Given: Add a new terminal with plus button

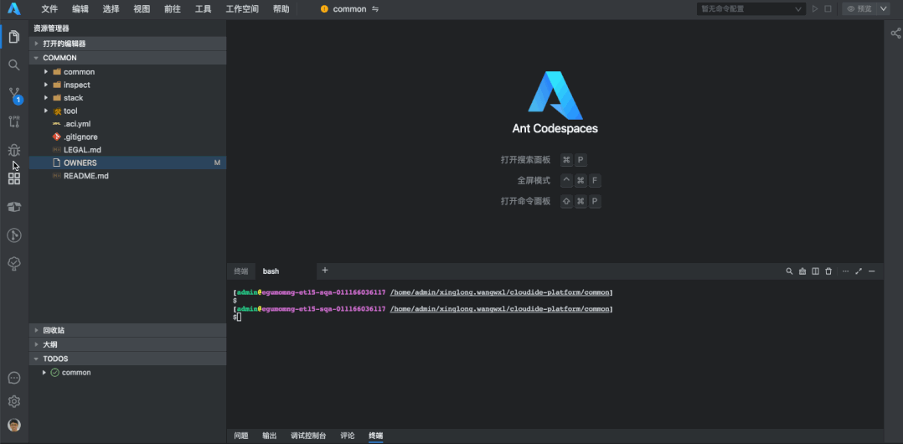Looking at the screenshot, I should coord(325,271).
